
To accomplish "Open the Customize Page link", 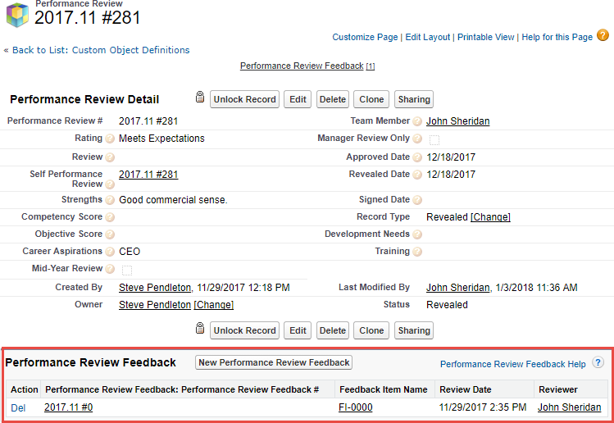I will click(x=365, y=37).
